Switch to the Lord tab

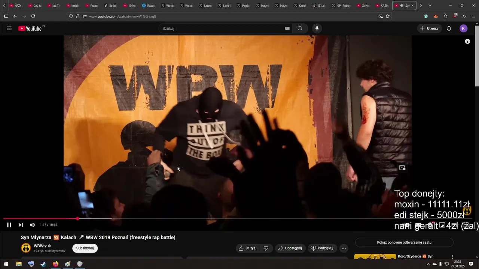225,6
